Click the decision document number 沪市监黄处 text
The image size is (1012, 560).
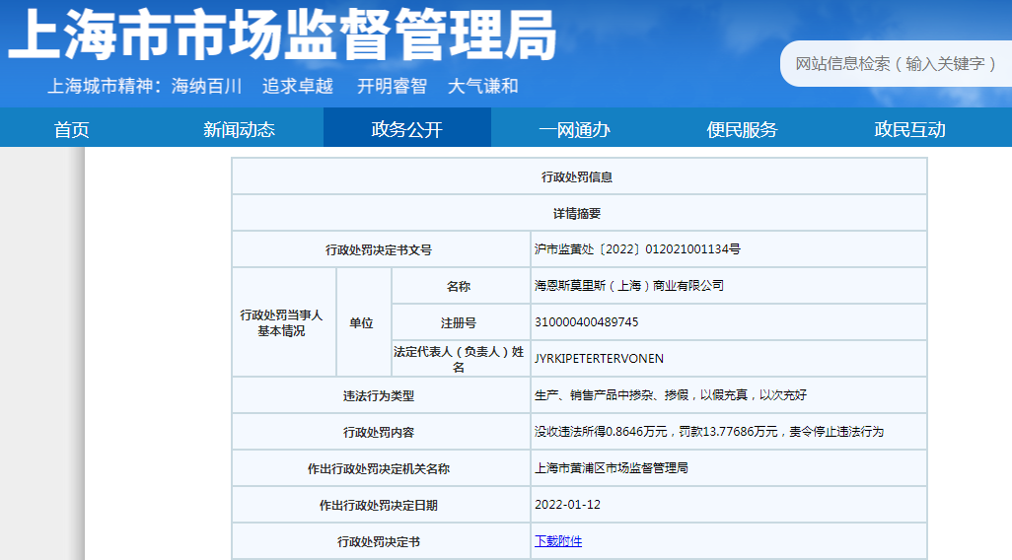point(637,249)
